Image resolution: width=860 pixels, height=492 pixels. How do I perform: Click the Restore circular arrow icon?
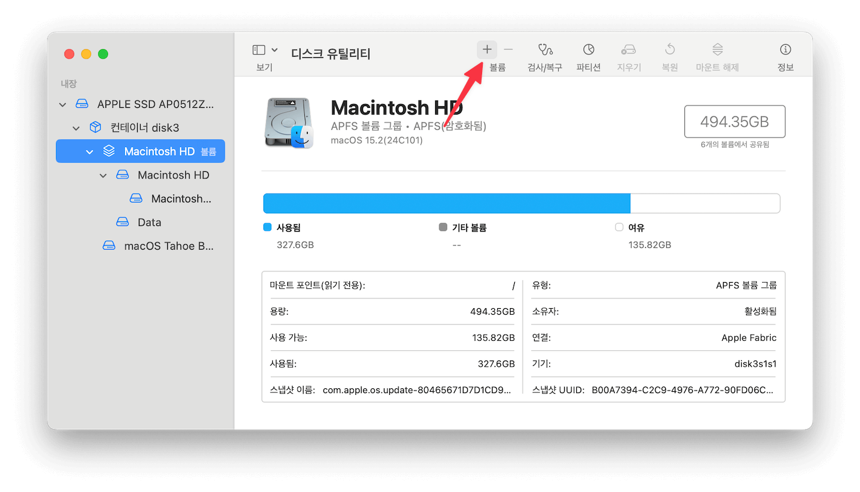pyautogui.click(x=669, y=49)
